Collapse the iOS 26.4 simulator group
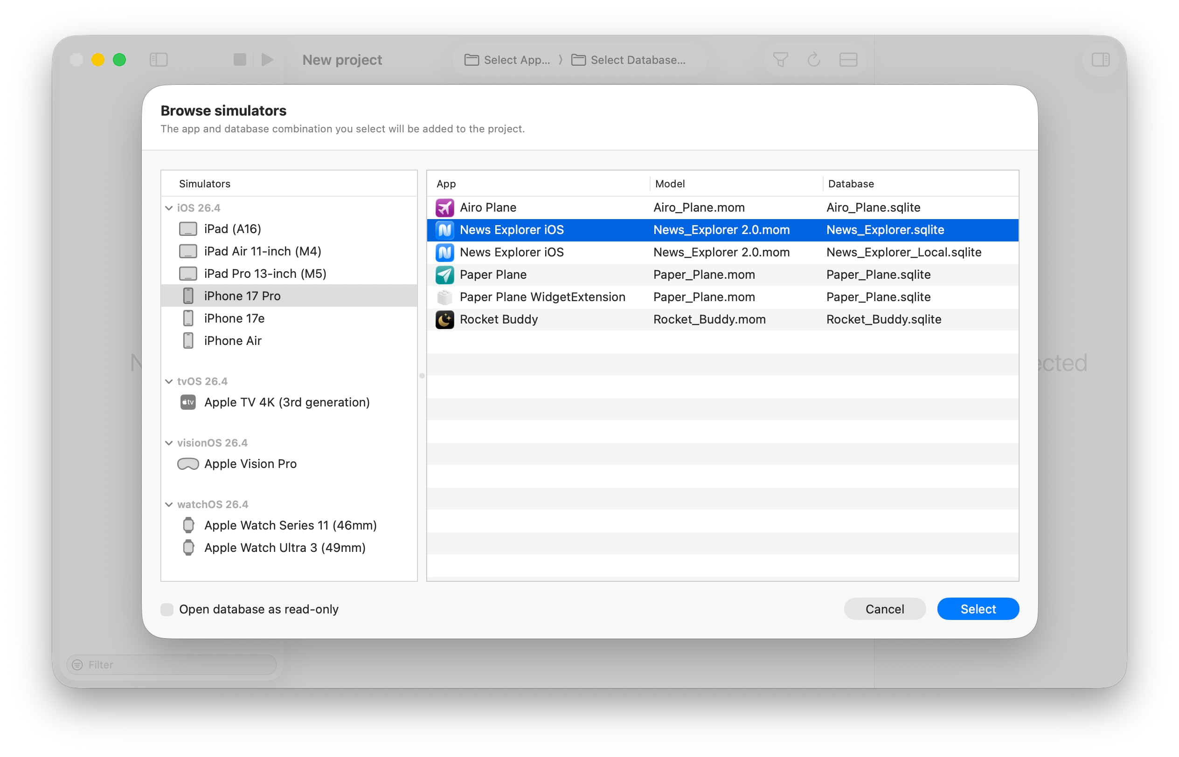 coord(169,208)
